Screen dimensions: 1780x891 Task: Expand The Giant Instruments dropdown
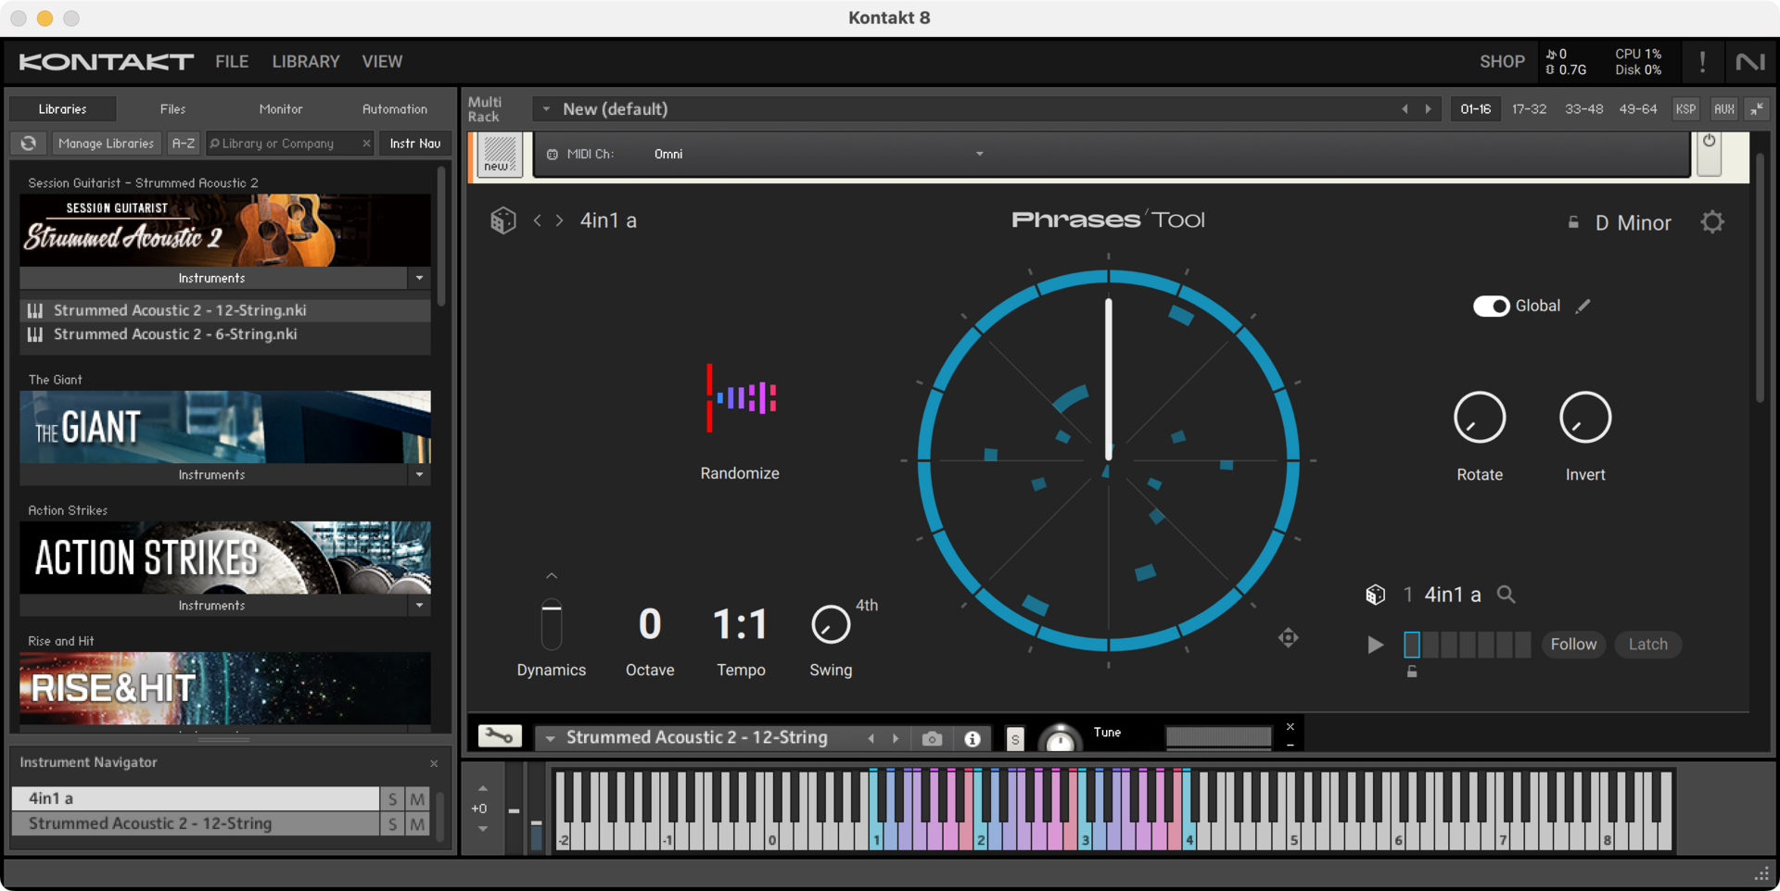pos(419,474)
